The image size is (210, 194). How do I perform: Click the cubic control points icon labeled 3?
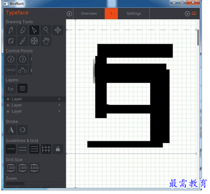coord(23,59)
